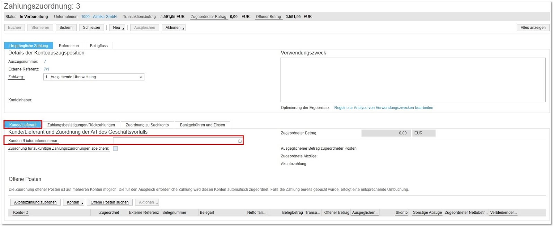Open company link 1000 - Almika GmbH
The height and width of the screenshot is (227, 554).
pyautogui.click(x=99, y=17)
